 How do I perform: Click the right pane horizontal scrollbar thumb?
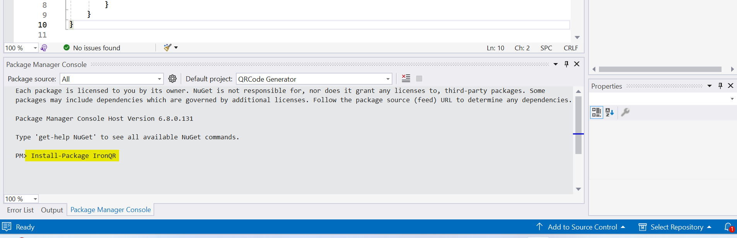click(x=660, y=69)
